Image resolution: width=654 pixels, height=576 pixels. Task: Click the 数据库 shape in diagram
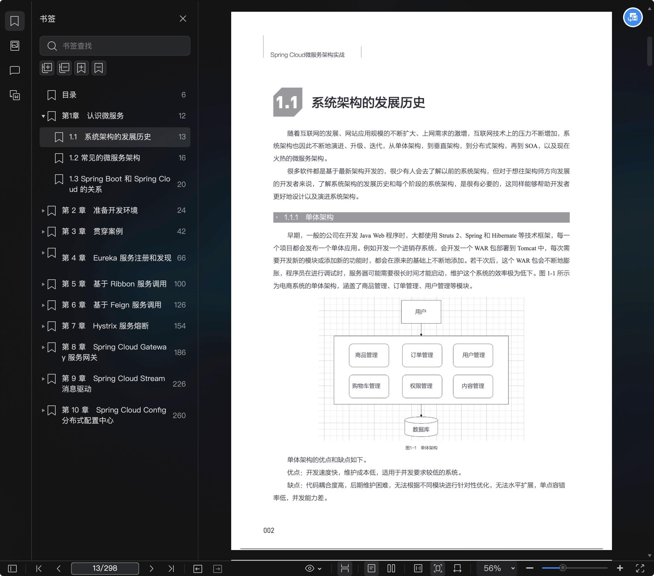pyautogui.click(x=421, y=427)
